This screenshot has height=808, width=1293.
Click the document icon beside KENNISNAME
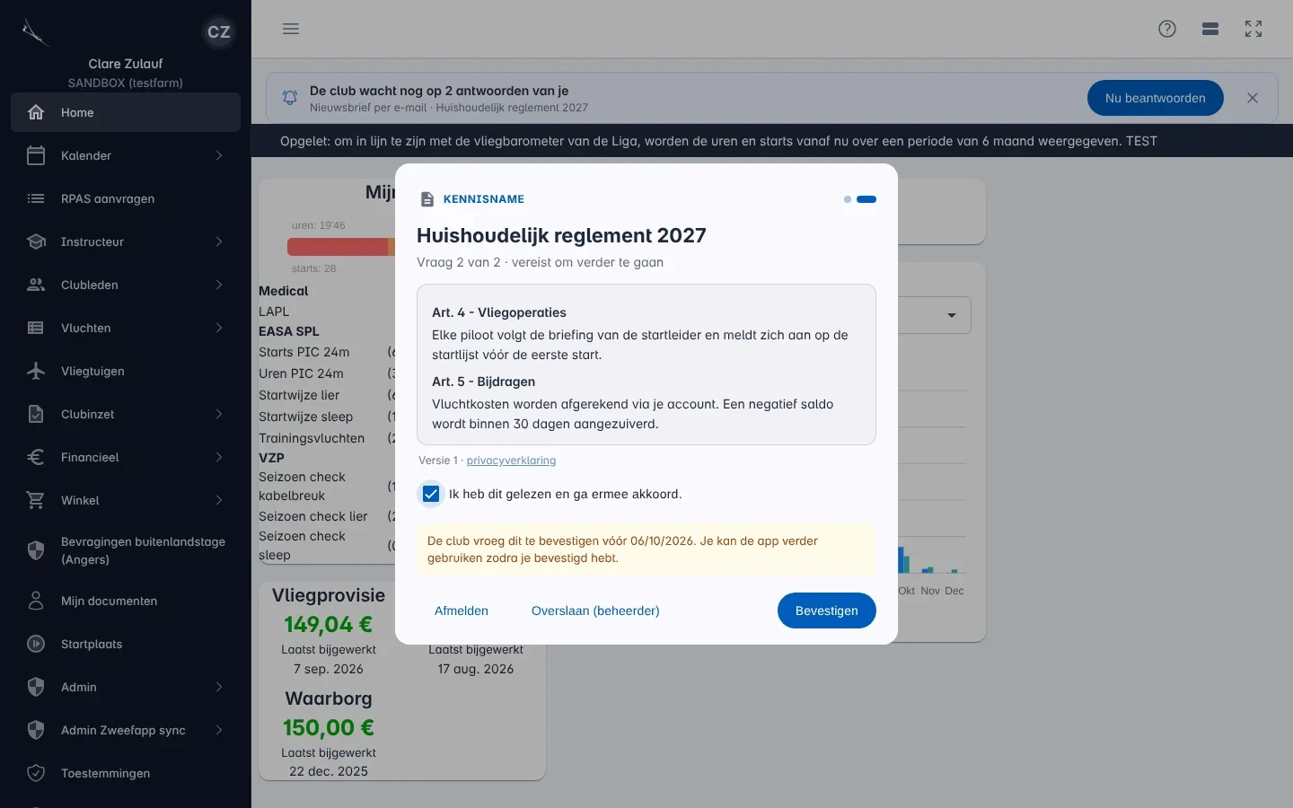pos(427,199)
